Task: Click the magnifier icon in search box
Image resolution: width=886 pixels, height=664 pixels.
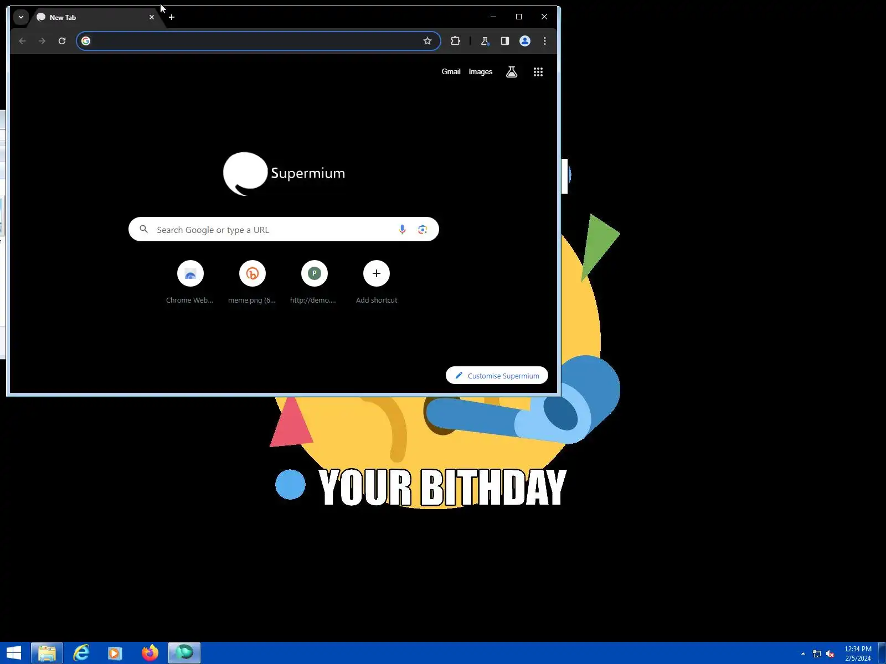Action: tap(144, 229)
